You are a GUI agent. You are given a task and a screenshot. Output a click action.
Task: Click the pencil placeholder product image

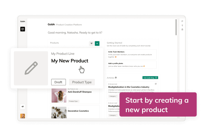point(31,68)
